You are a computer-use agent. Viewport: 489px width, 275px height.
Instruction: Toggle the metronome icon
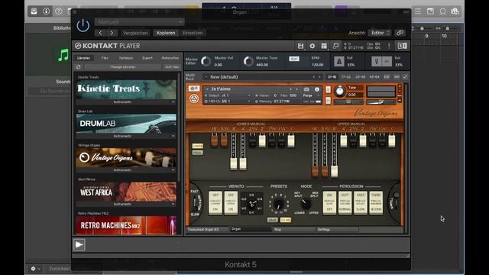339,61
